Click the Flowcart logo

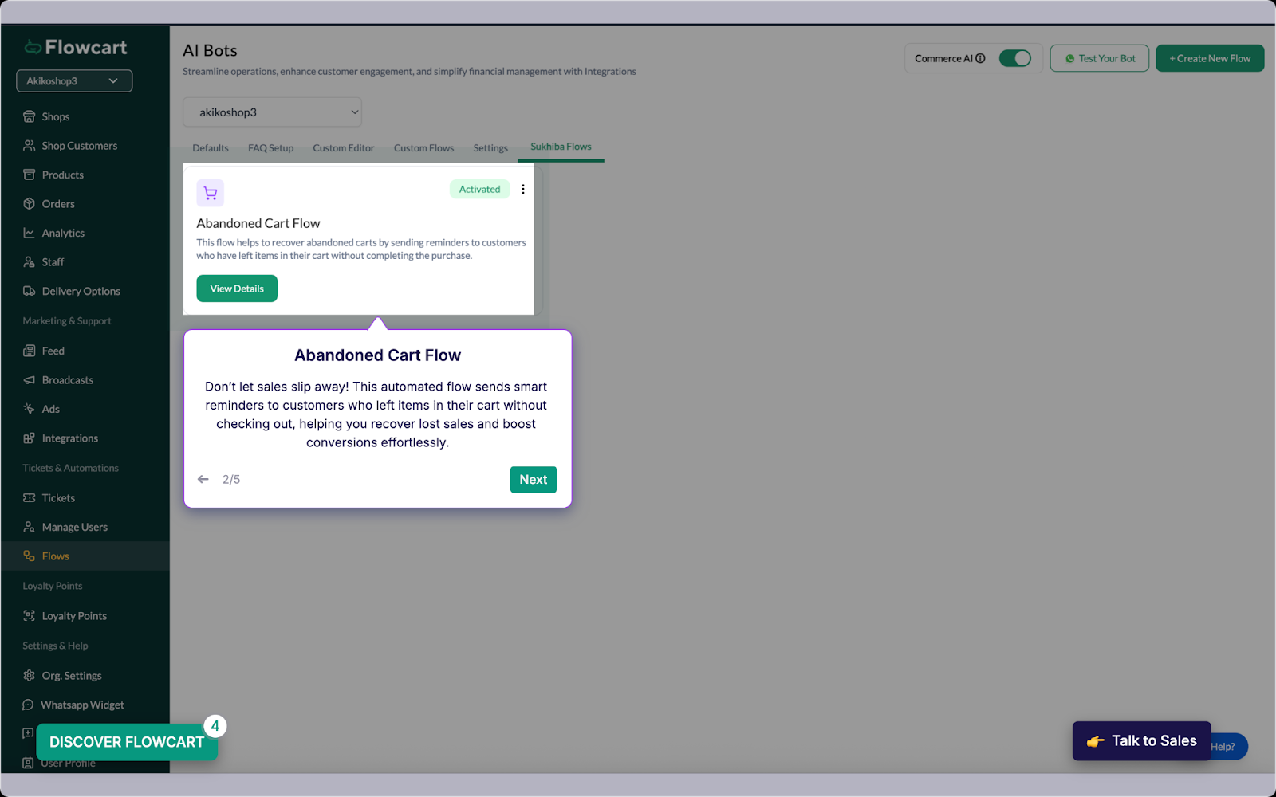tap(75, 47)
